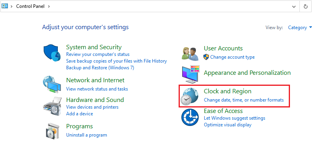Click Change date, time, or number formats
The image size is (312, 148).
click(x=244, y=100)
